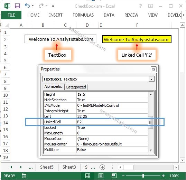Zoom in with the plus button

coord(163,176)
